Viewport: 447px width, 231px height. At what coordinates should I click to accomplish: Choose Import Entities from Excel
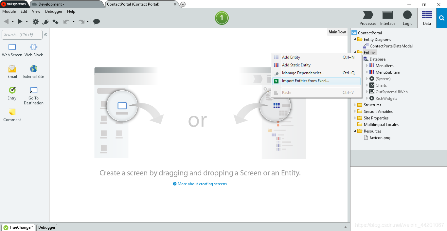pyautogui.click(x=316, y=81)
